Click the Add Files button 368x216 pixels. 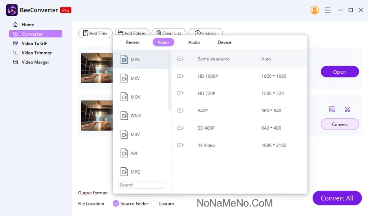coord(95,33)
